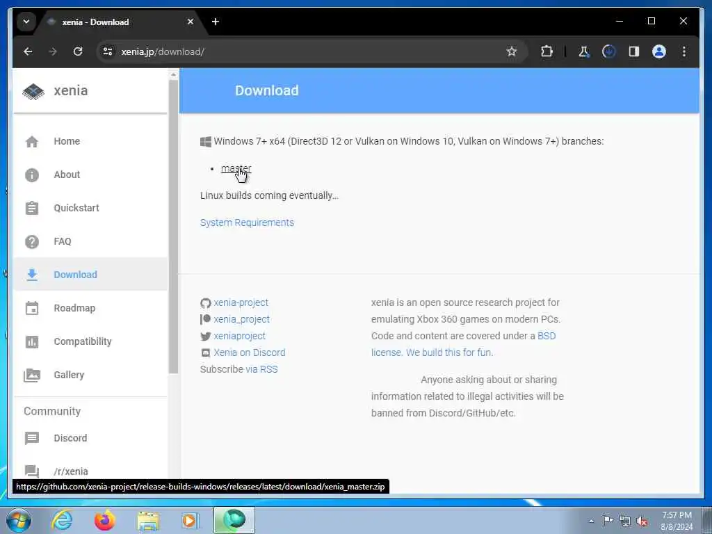Viewport: 712px width, 534px height.
Task: Click the Download arrow icon in sidebar
Action: coord(32,275)
